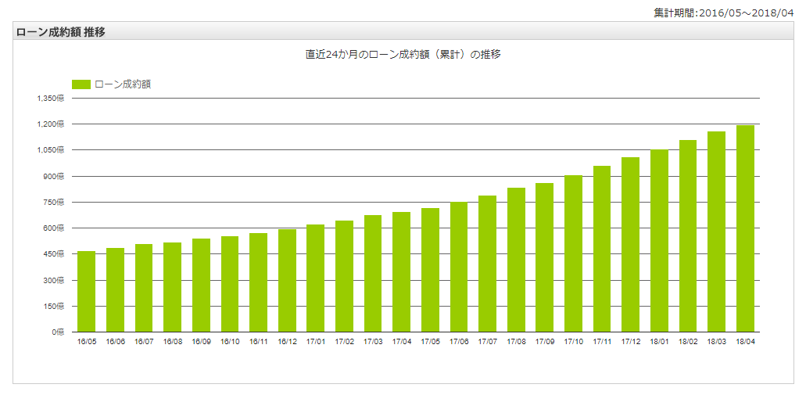
Task: Click the 18/03 x-axis label
Action: (717, 342)
